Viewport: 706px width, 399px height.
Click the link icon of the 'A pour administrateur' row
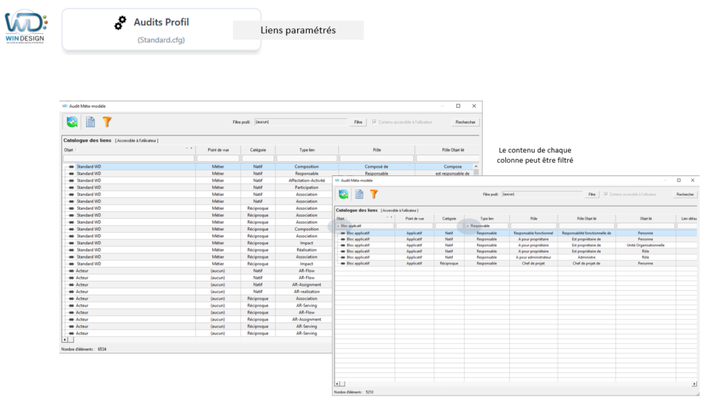pyautogui.click(x=343, y=257)
